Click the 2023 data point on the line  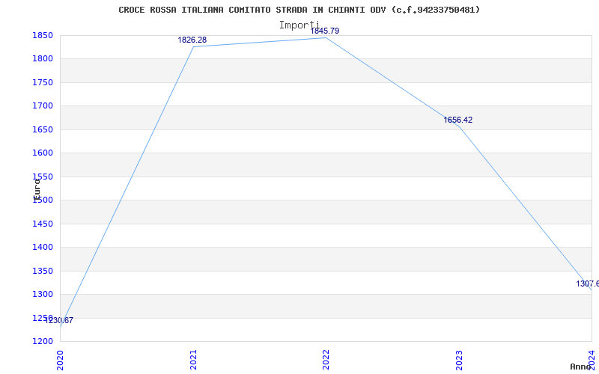(x=459, y=126)
